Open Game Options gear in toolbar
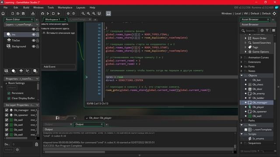Viewport: 280px width, 157px height. coord(68,14)
